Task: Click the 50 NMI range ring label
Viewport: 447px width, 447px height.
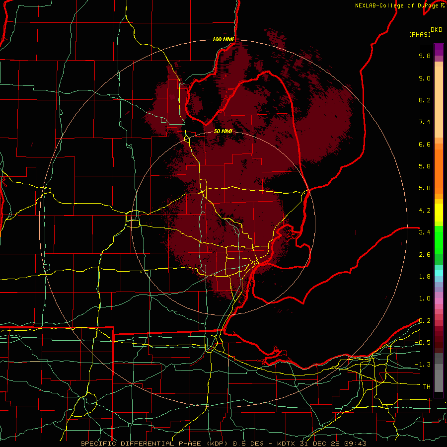Action: point(223,131)
